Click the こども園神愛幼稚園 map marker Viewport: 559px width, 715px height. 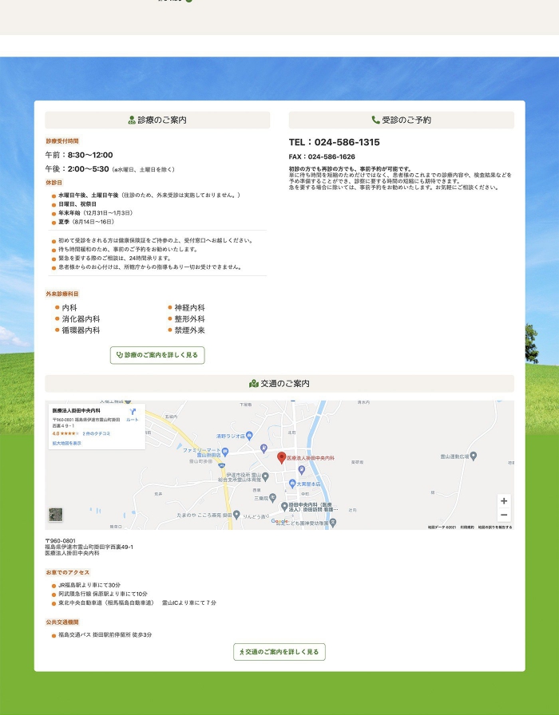tap(333, 523)
